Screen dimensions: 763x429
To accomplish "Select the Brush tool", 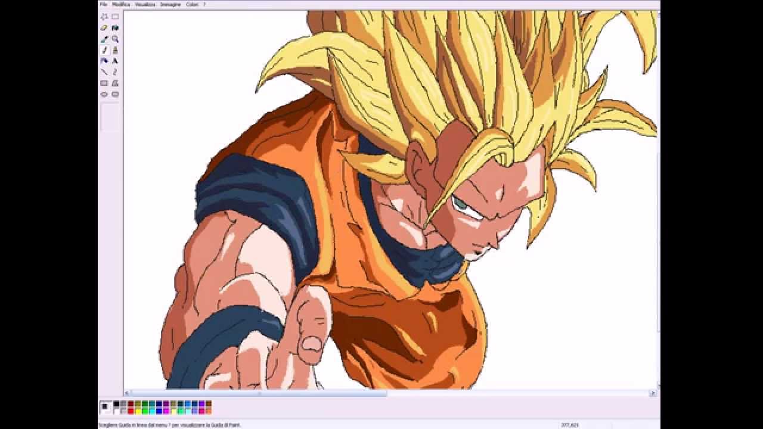I will (x=115, y=50).
